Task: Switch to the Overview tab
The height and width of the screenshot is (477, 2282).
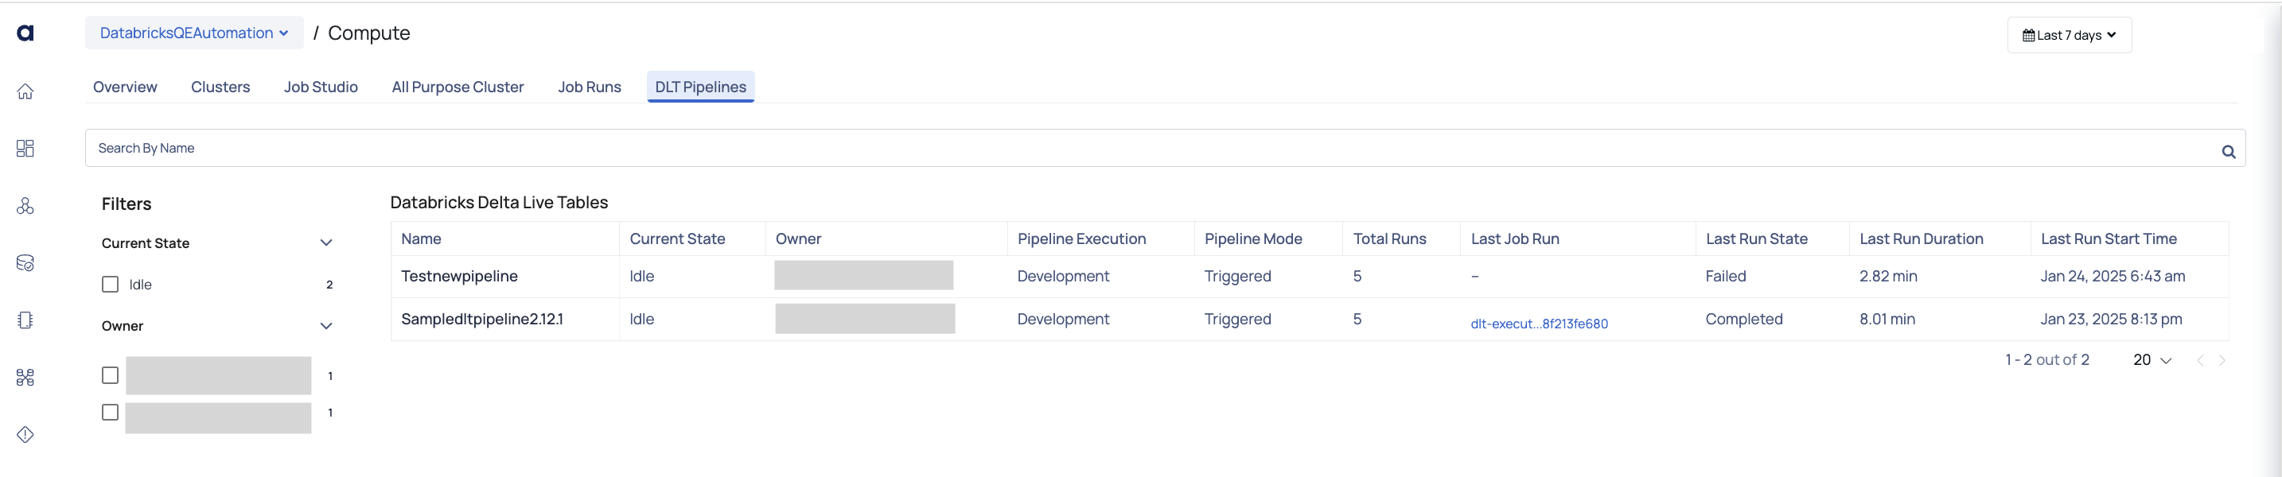Action: tap(125, 87)
